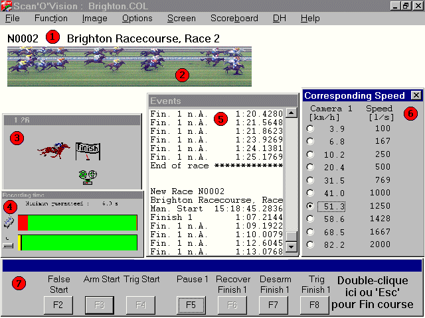Select the 6.8 km/h speed option
This screenshot has height=318, width=425.
point(310,141)
